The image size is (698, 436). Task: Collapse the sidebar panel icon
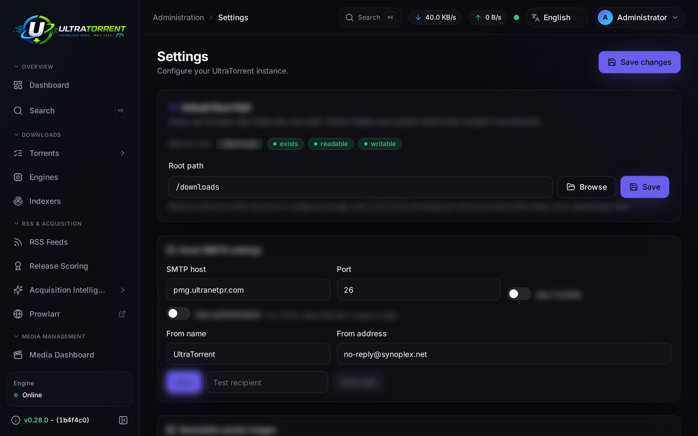(x=123, y=420)
